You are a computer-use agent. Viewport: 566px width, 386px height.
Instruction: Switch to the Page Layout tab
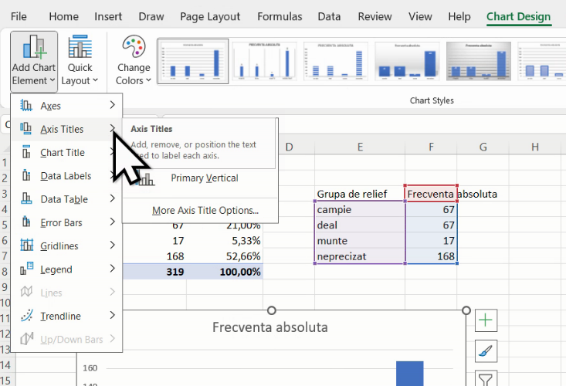coord(210,16)
